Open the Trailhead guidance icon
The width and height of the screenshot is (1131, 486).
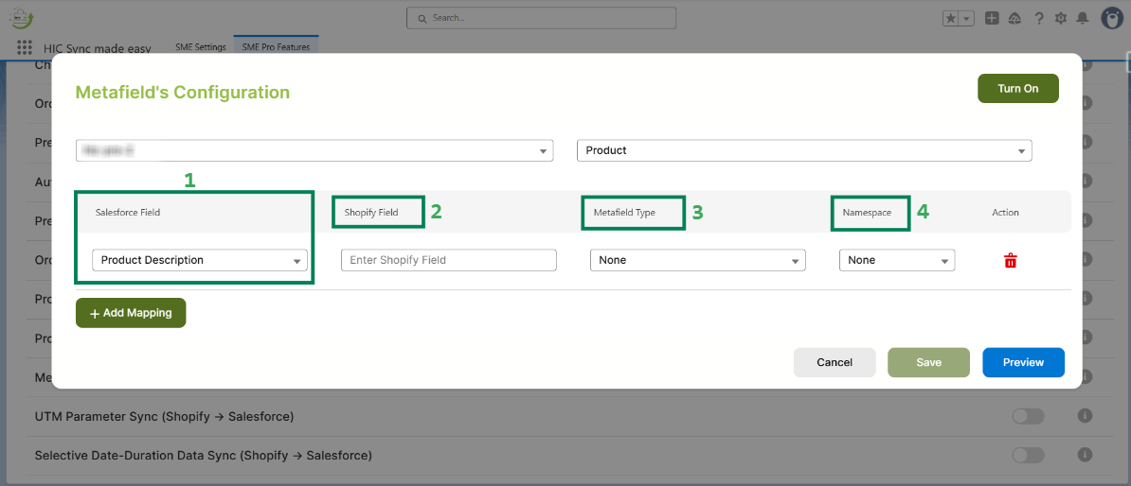coord(1015,18)
